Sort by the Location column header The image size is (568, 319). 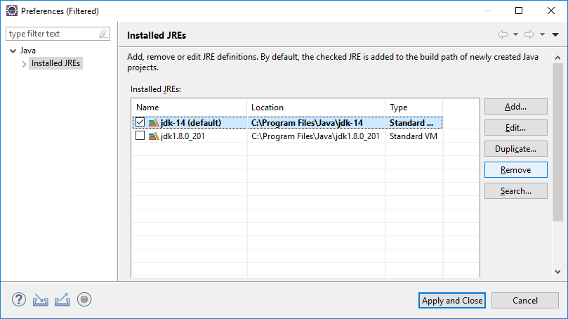pos(316,108)
